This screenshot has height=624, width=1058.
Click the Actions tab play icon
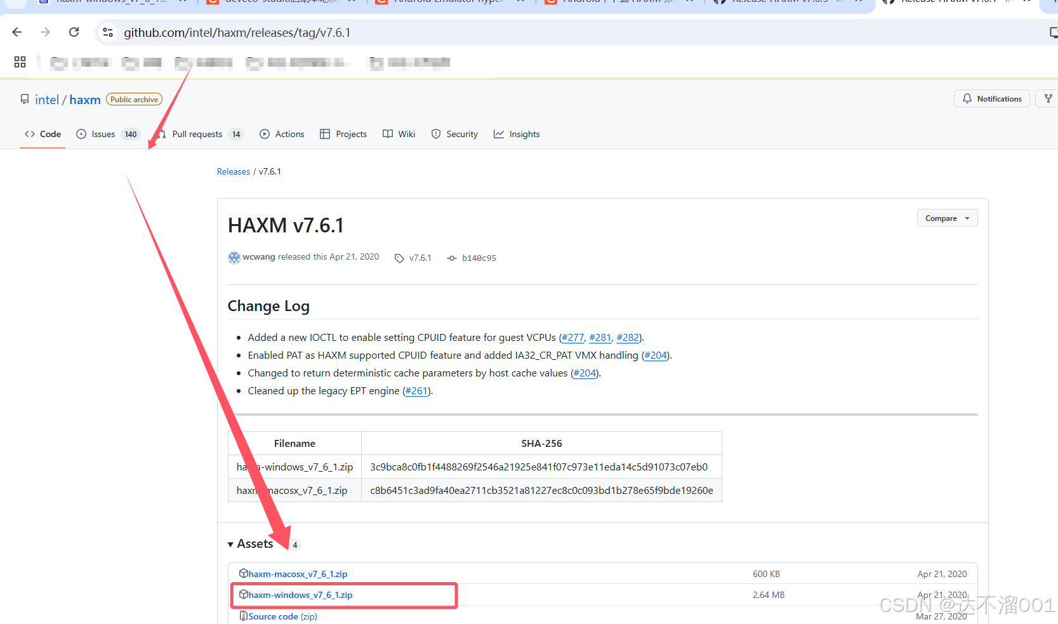click(x=265, y=134)
